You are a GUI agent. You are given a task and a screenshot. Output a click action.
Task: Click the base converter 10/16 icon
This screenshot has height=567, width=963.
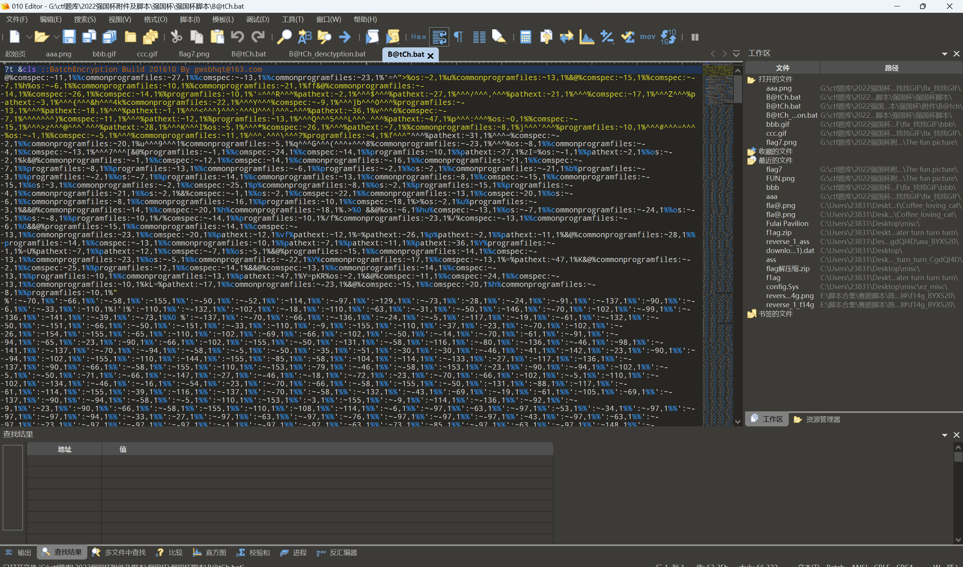click(668, 37)
